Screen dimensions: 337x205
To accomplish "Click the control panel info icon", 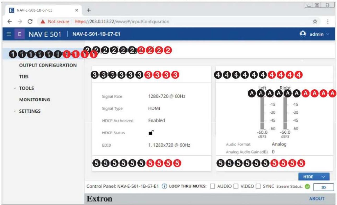I will (x=164, y=186).
